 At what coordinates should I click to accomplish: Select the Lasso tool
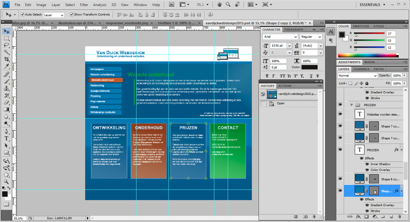point(6,45)
